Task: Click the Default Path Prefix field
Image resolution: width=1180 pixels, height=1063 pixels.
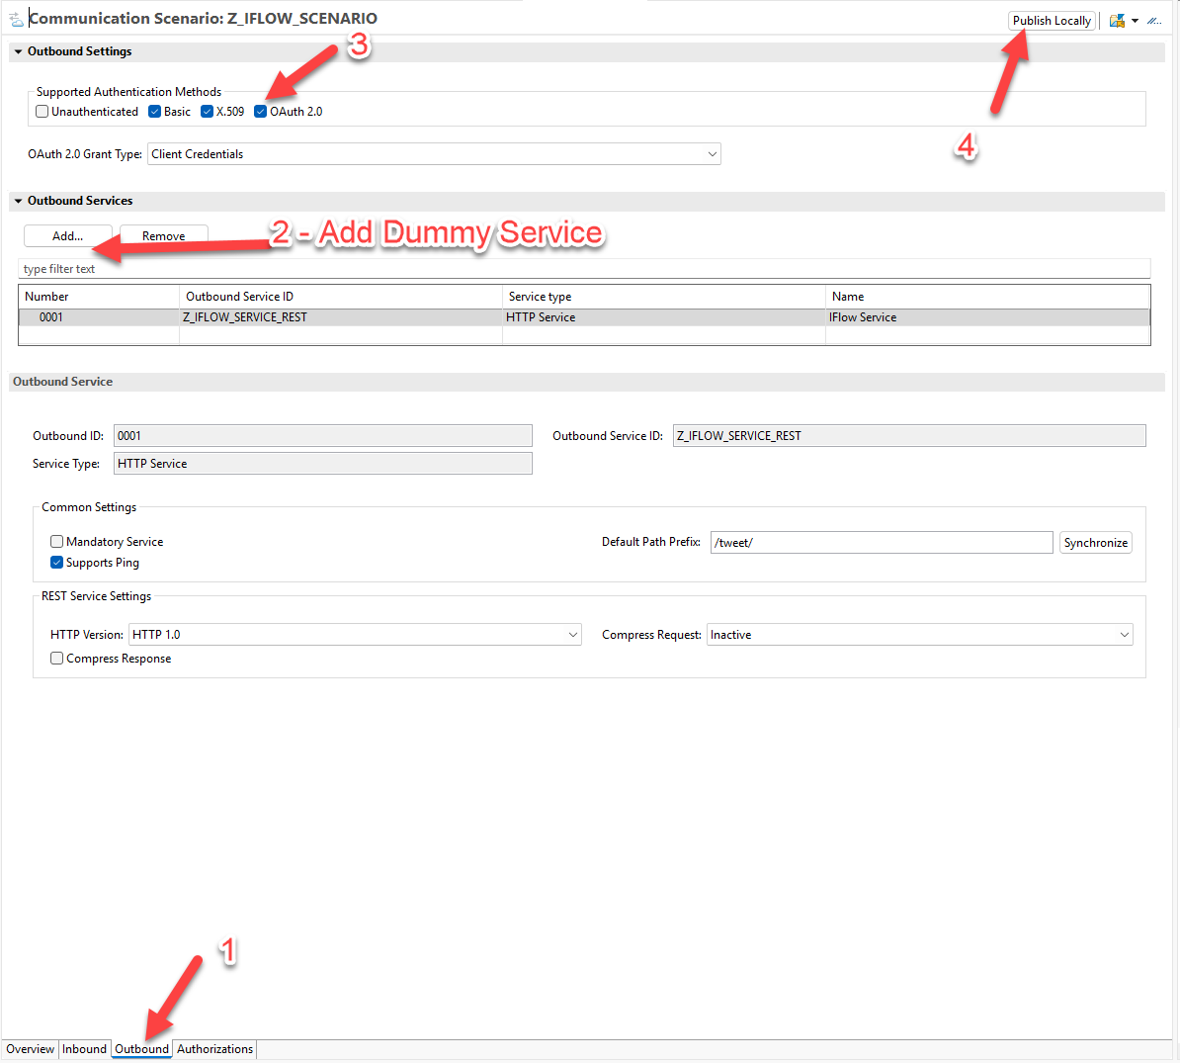Action: (x=881, y=543)
